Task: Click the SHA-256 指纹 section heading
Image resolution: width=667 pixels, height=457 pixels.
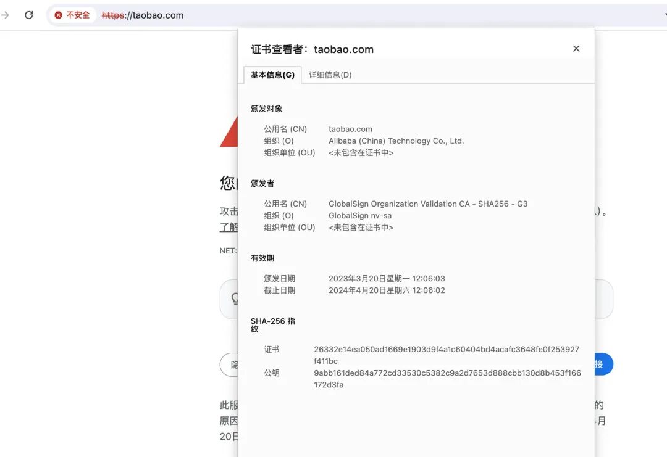Action: 273,325
